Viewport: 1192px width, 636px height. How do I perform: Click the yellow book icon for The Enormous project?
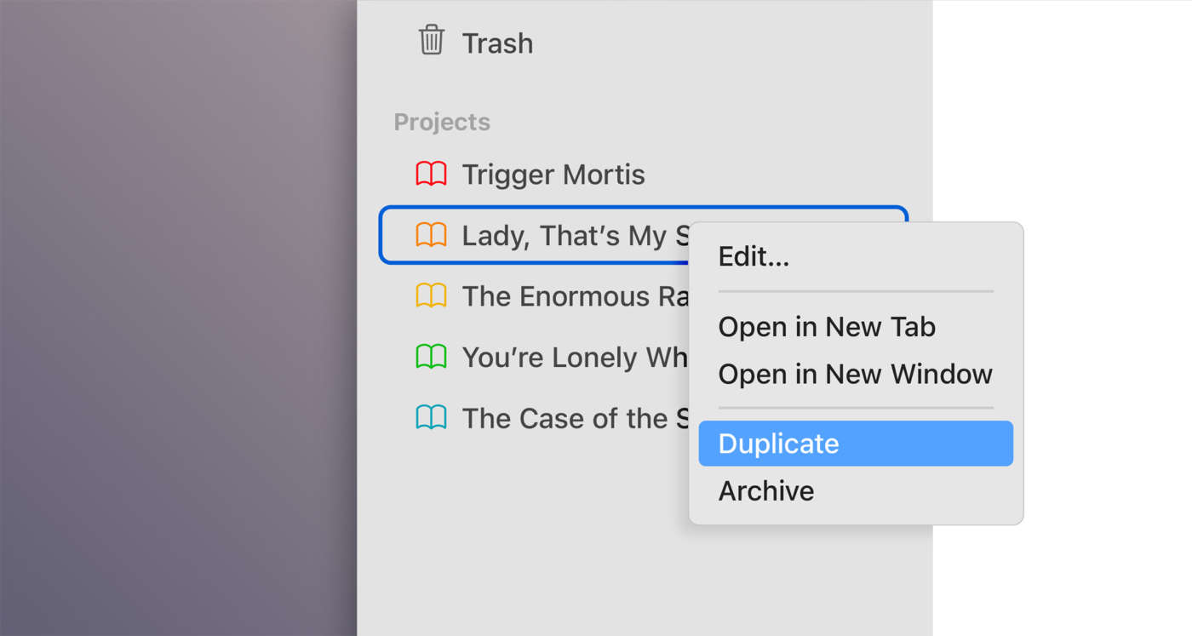click(x=431, y=296)
